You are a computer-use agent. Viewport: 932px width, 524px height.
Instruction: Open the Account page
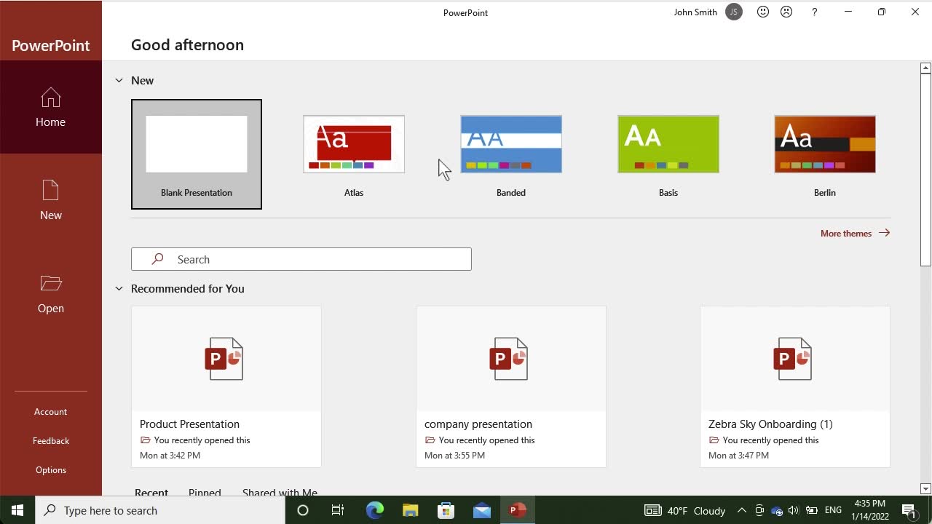tap(50, 412)
